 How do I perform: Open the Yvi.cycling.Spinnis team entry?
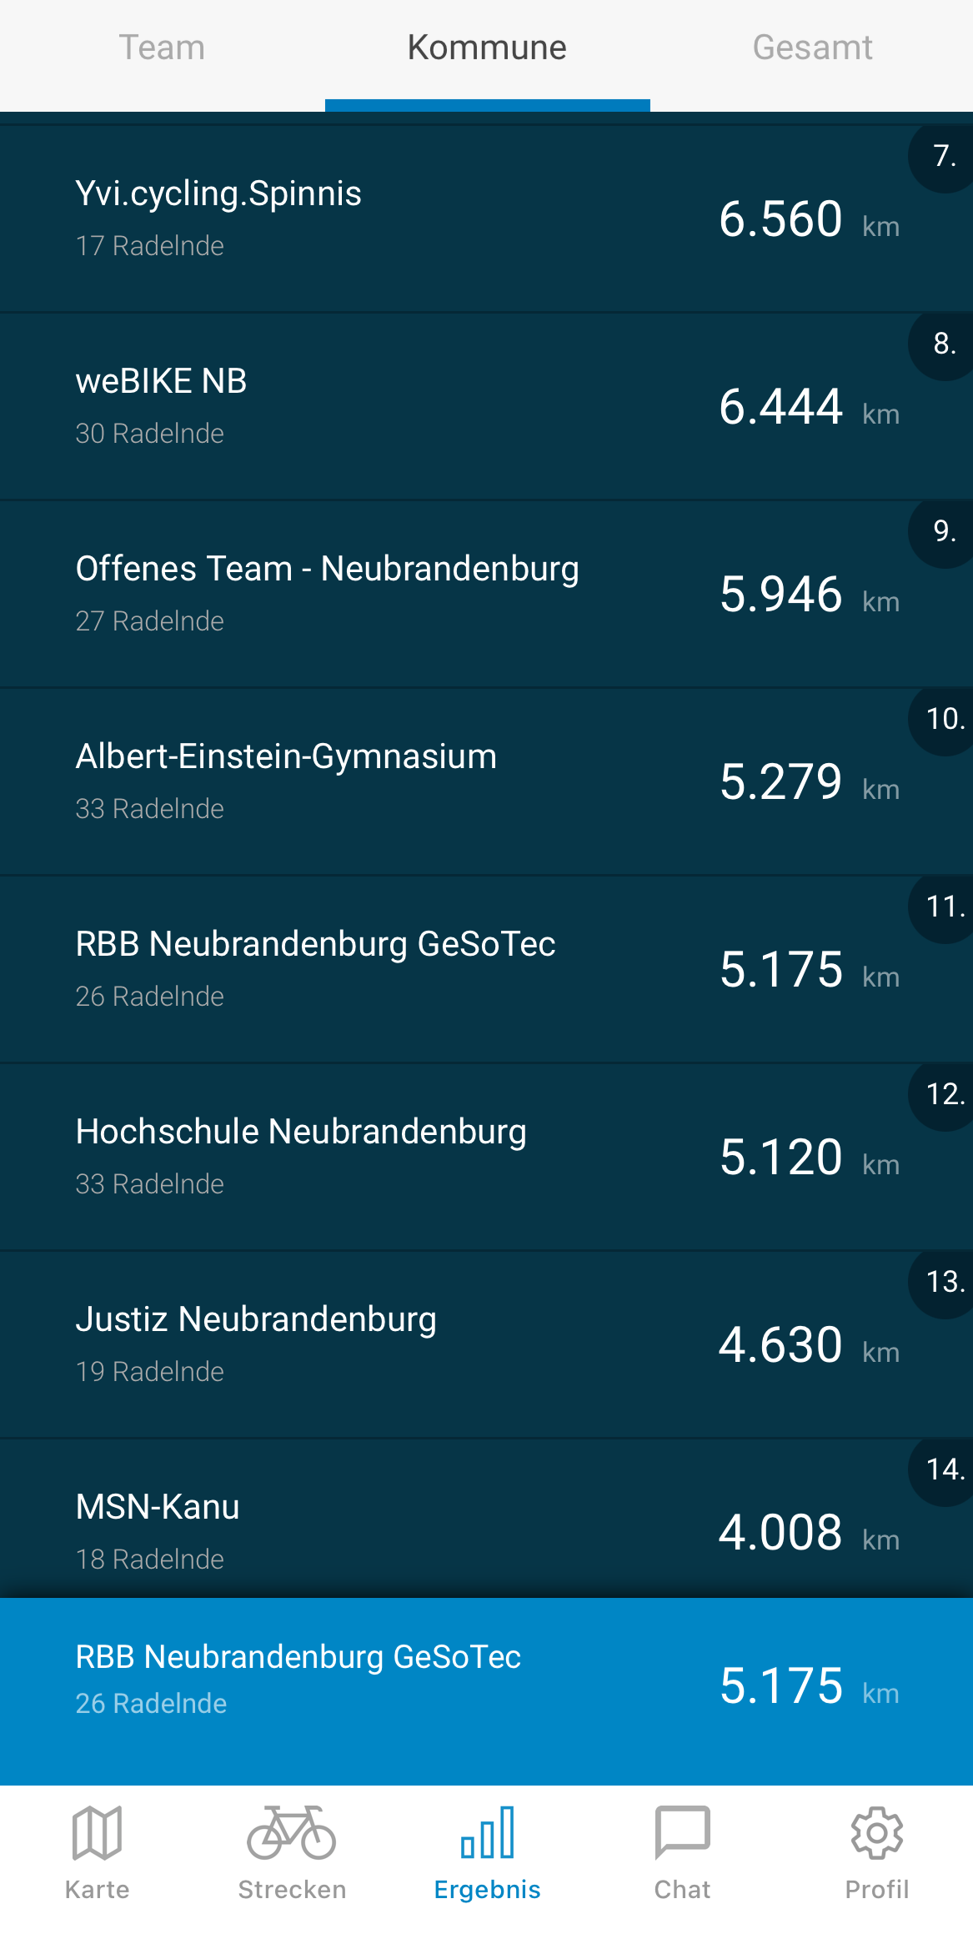click(417, 219)
